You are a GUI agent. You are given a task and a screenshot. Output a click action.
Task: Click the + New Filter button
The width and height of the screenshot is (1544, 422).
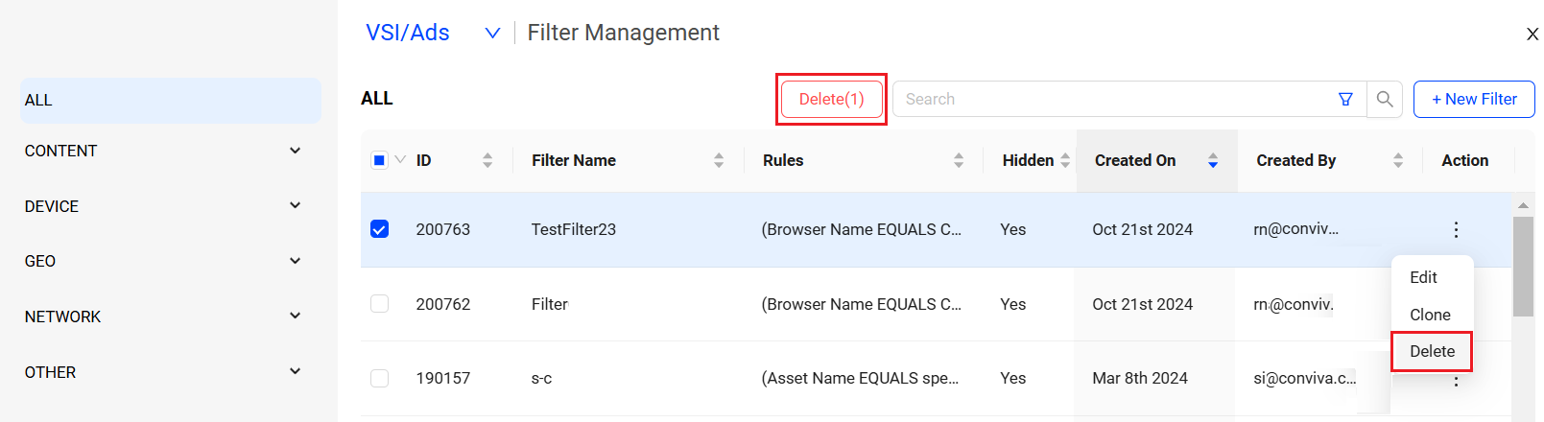tap(1474, 99)
